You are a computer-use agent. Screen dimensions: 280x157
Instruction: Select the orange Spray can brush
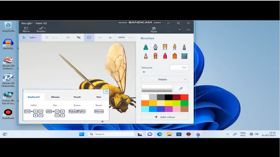pyautogui.click(x=175, y=56)
